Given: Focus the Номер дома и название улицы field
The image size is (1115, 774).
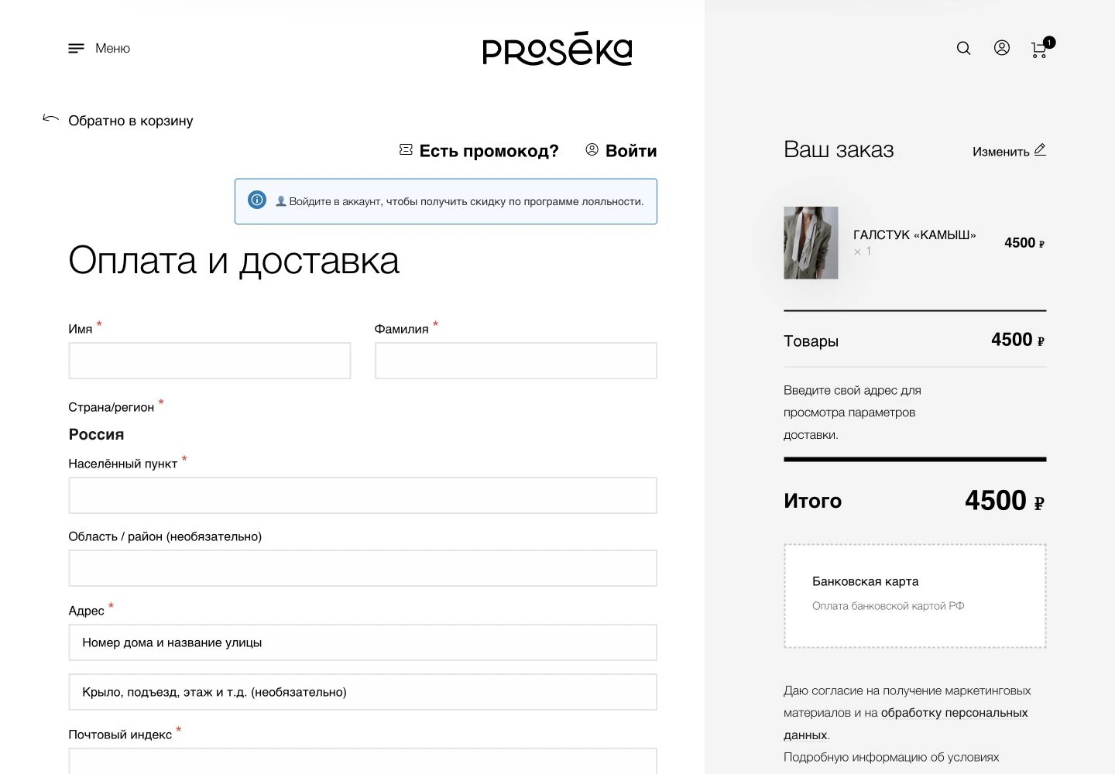Looking at the screenshot, I should (362, 642).
